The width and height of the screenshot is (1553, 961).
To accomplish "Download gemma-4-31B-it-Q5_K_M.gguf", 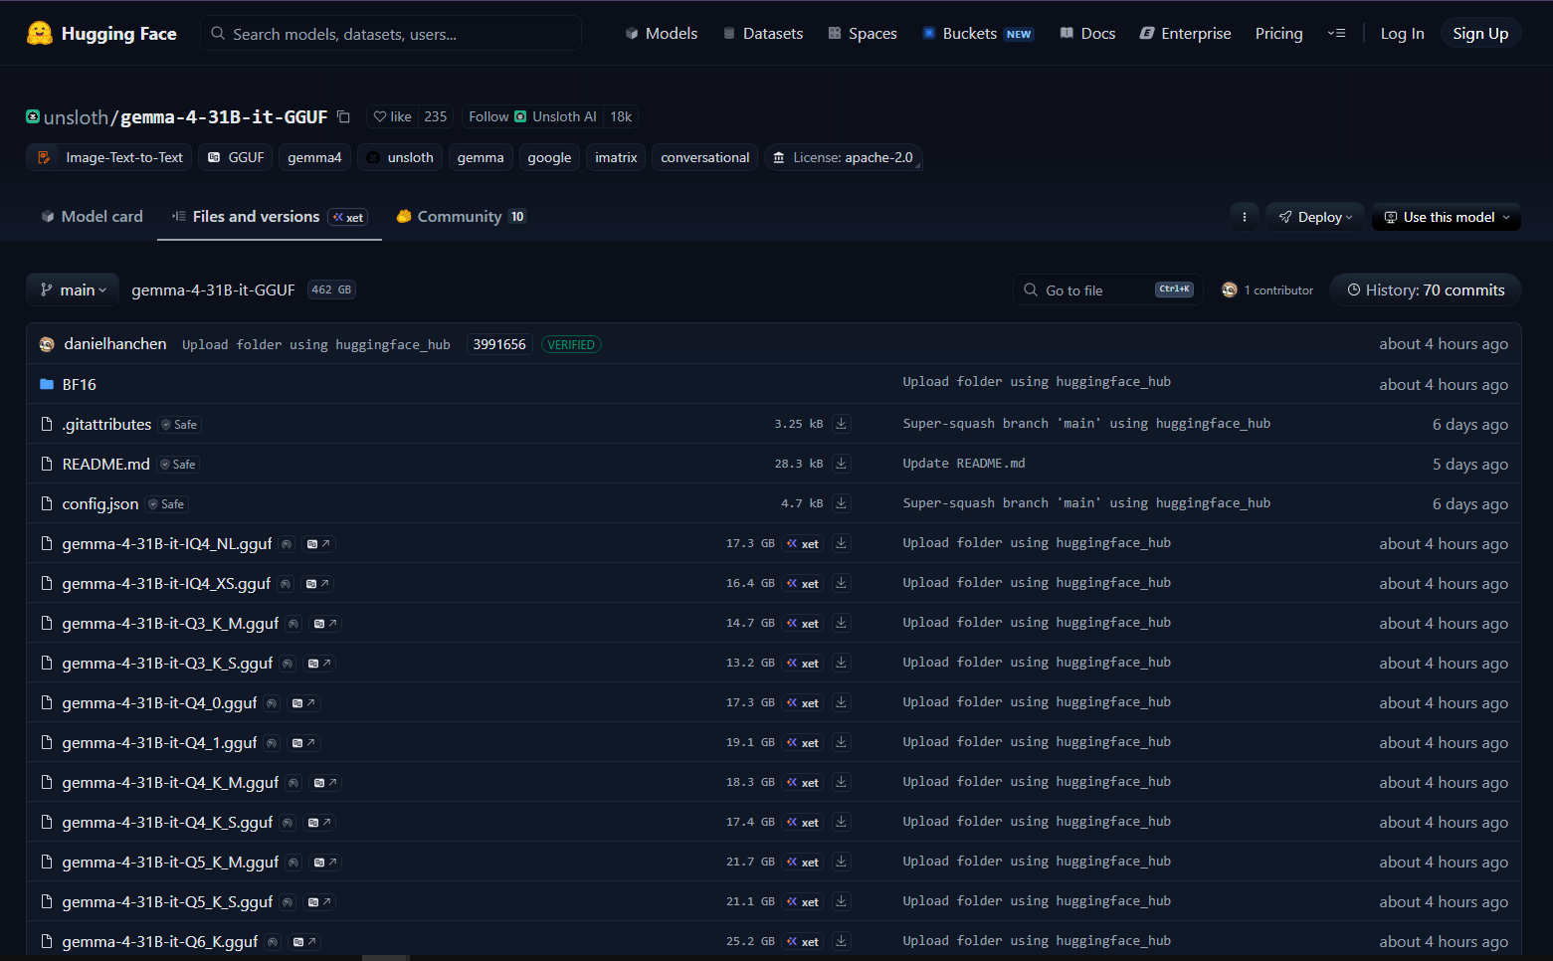I will click(842, 862).
